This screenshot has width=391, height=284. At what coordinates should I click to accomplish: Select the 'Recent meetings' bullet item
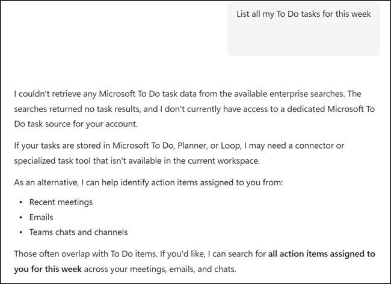61,202
